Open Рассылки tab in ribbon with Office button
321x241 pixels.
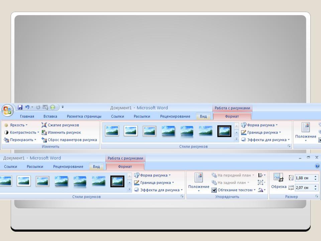(142, 116)
